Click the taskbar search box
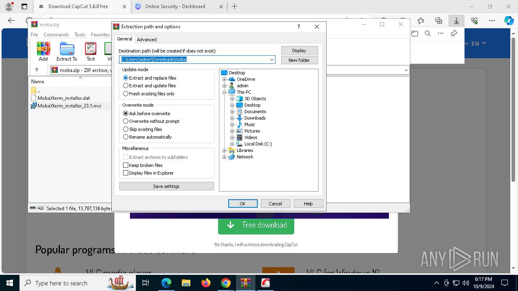Image resolution: width=518 pixels, height=291 pixels. 77,283
